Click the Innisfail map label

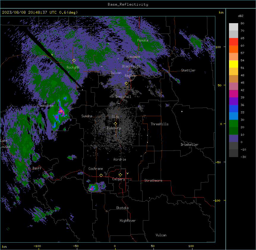click(123, 97)
